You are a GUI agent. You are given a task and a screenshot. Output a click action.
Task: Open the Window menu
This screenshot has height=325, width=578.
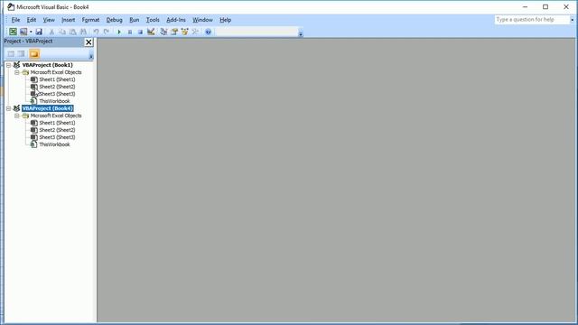click(202, 20)
